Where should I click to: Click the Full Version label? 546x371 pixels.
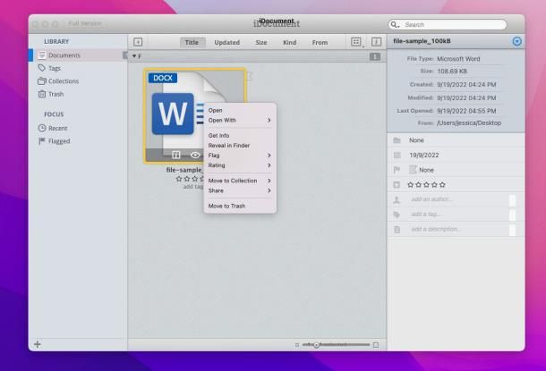click(85, 23)
